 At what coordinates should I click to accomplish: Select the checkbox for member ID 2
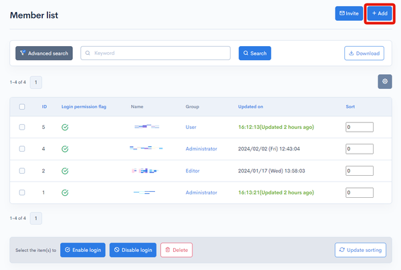pyautogui.click(x=22, y=171)
